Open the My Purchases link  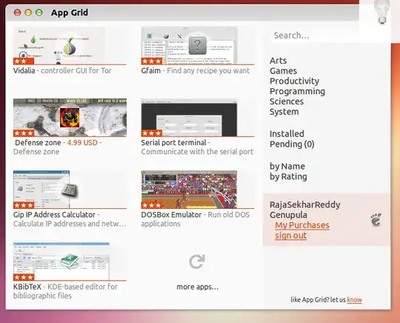coord(302,225)
